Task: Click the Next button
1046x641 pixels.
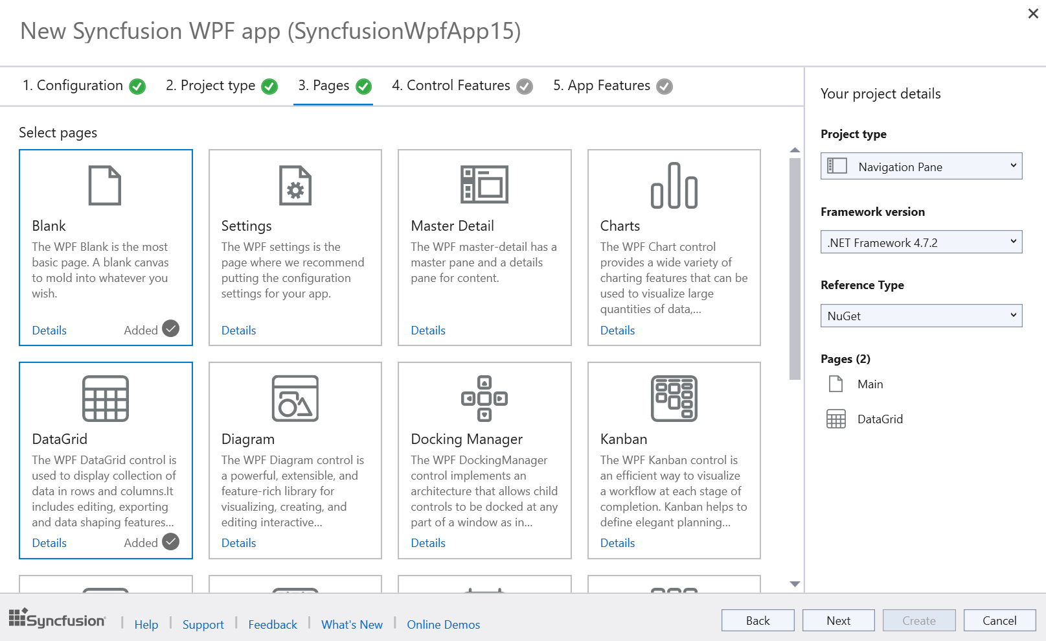Action: [838, 620]
